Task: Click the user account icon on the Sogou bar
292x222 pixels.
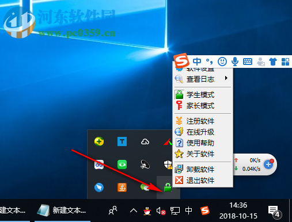Action: pos(261,62)
